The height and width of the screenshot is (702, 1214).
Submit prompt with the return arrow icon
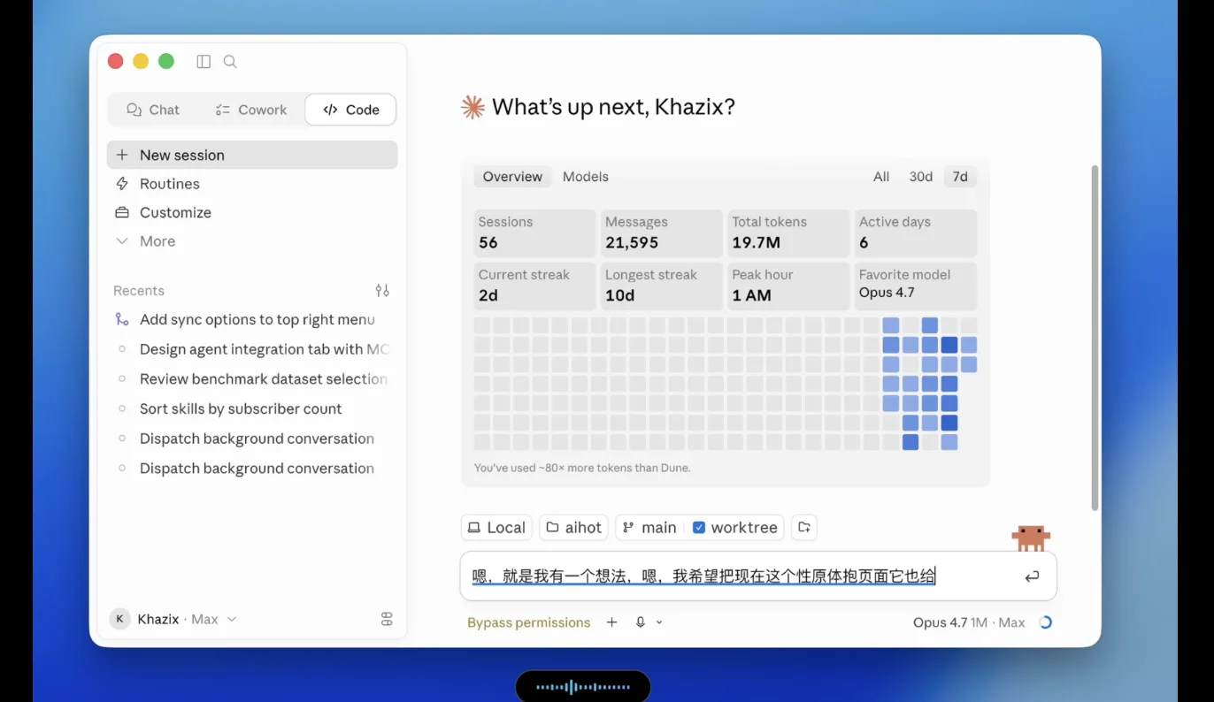pos(1032,576)
